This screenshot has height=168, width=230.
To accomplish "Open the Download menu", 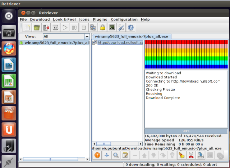I will (40, 19).
